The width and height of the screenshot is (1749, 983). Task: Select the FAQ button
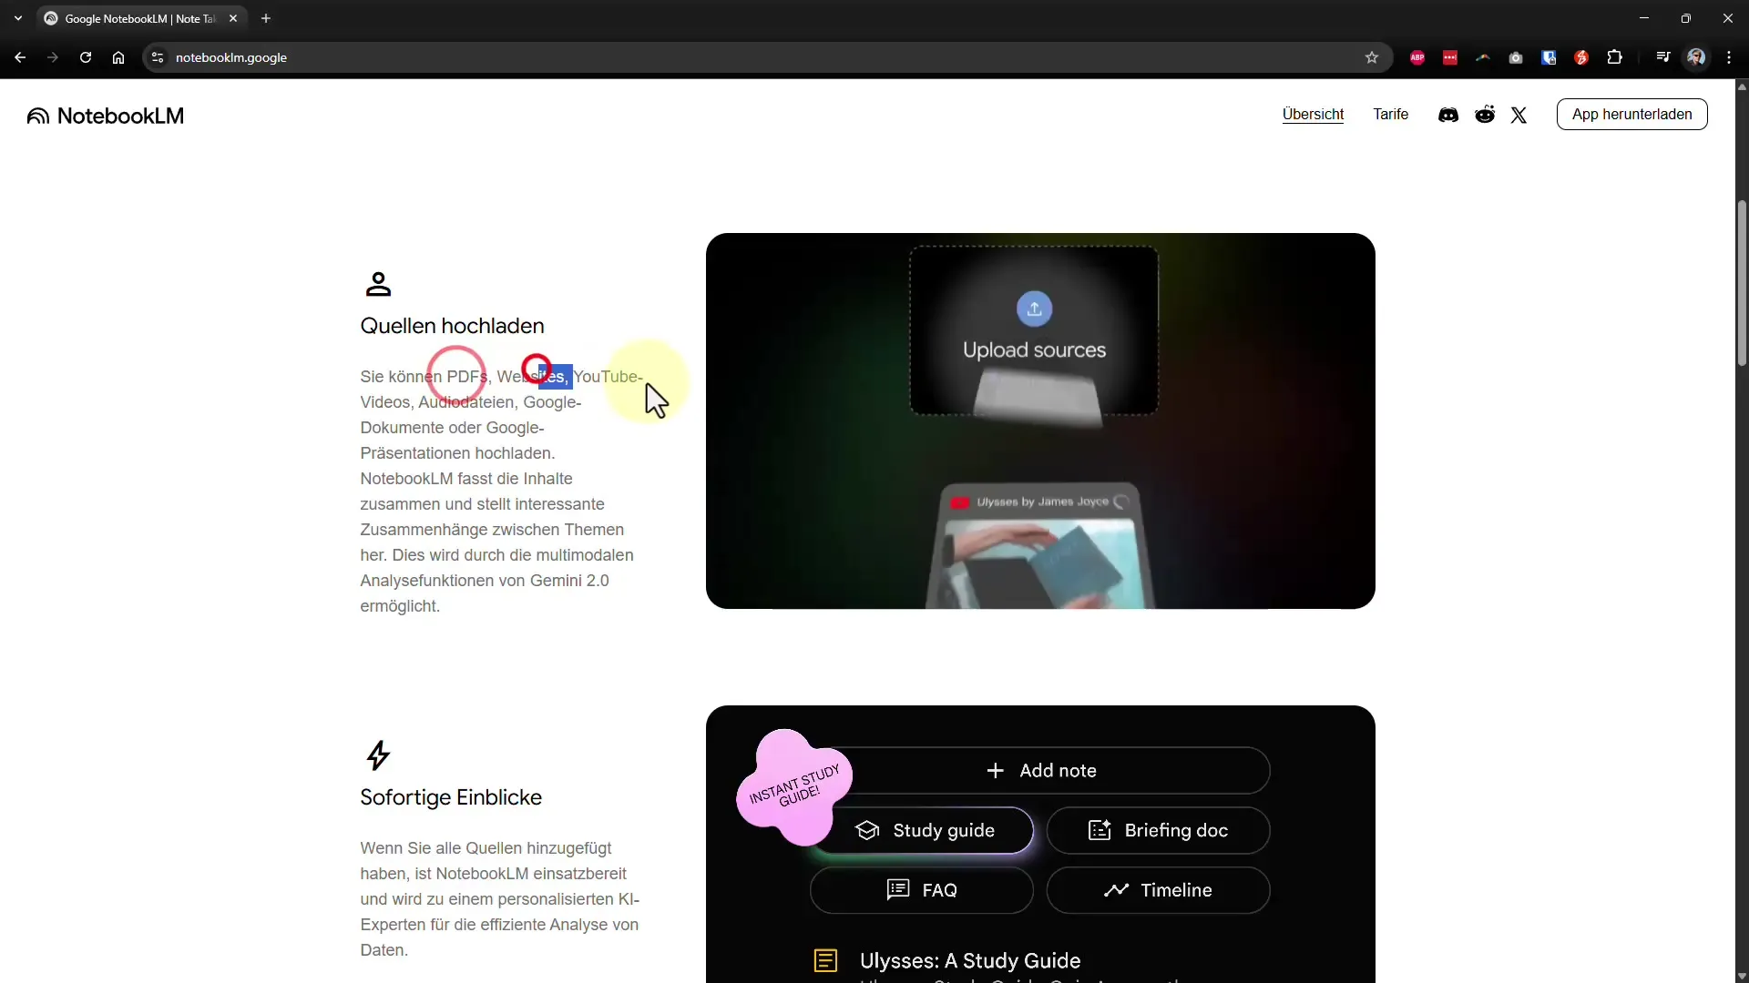(922, 890)
